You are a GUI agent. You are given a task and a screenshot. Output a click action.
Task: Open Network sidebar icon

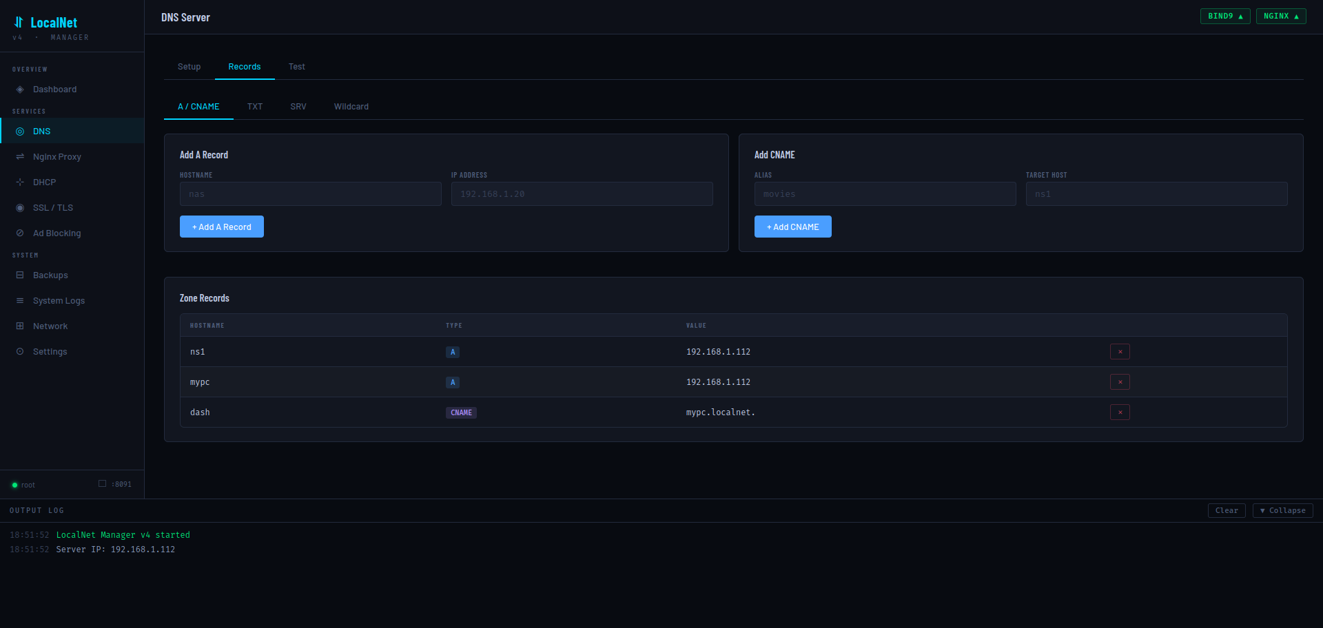[20, 326]
